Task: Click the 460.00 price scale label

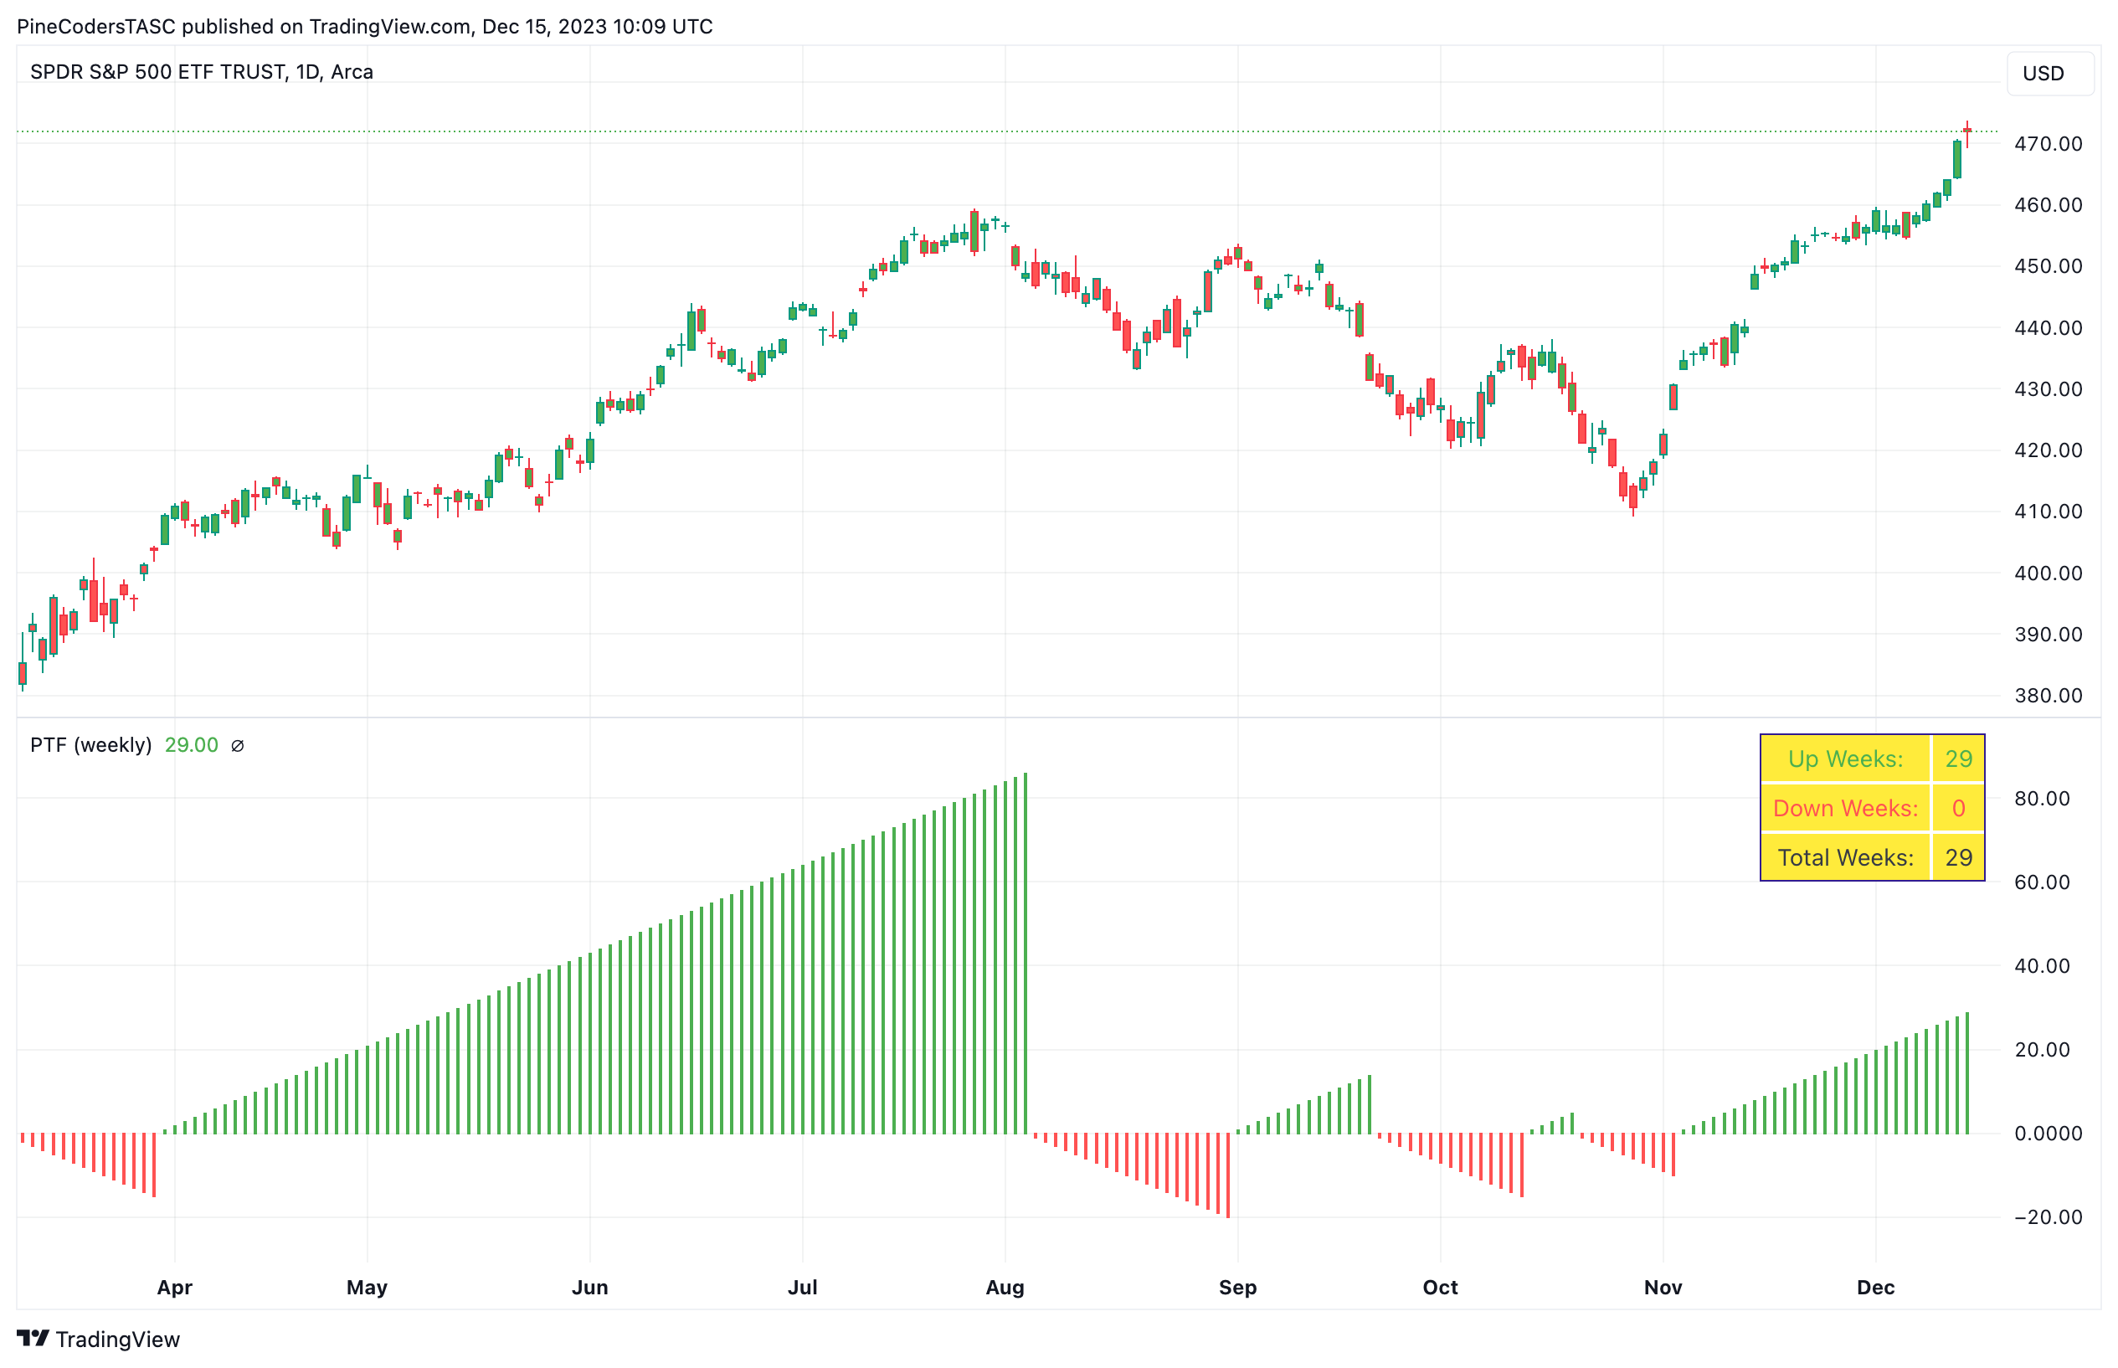Action: [x=2048, y=205]
